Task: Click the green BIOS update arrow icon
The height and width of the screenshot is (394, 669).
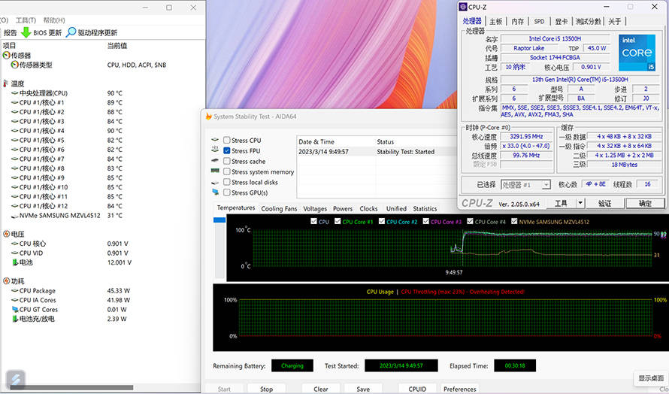Action: (26, 32)
